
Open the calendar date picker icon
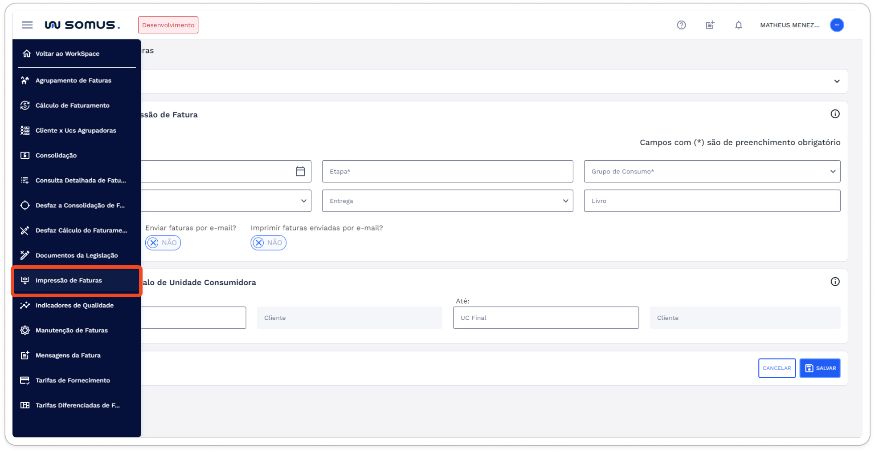click(x=299, y=171)
